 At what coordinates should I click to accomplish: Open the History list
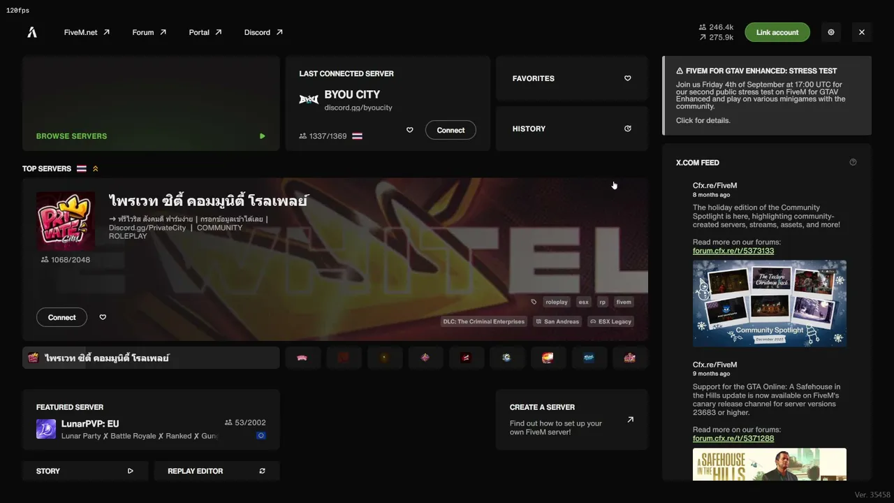pyautogui.click(x=572, y=129)
